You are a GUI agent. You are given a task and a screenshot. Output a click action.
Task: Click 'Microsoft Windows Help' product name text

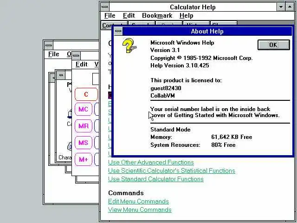[182, 43]
